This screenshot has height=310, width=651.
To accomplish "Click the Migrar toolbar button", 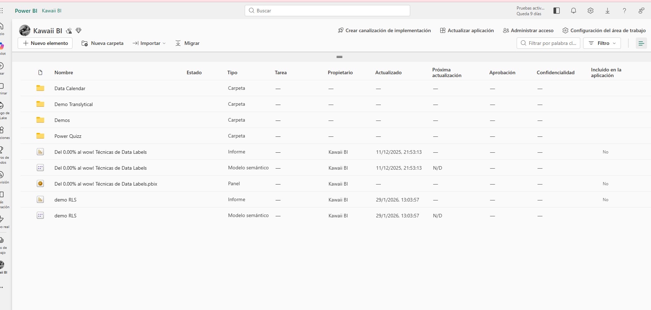I will [x=187, y=43].
